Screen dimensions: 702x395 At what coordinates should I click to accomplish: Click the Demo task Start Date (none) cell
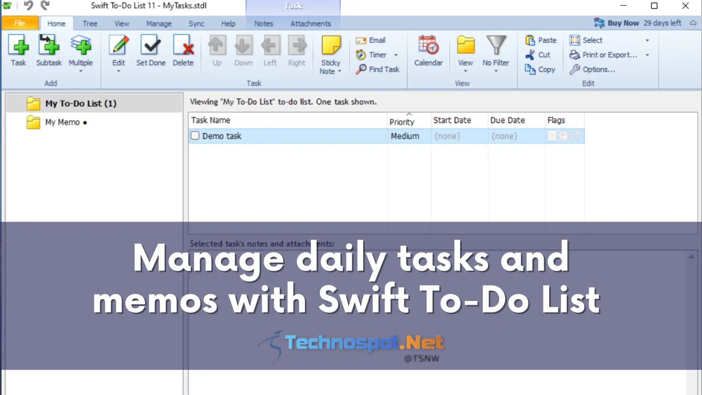pyautogui.click(x=460, y=136)
